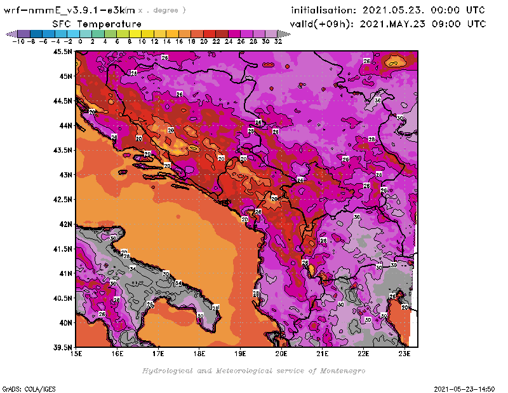
Task: Click the 42N latitude axis label
Action: click(x=65, y=224)
